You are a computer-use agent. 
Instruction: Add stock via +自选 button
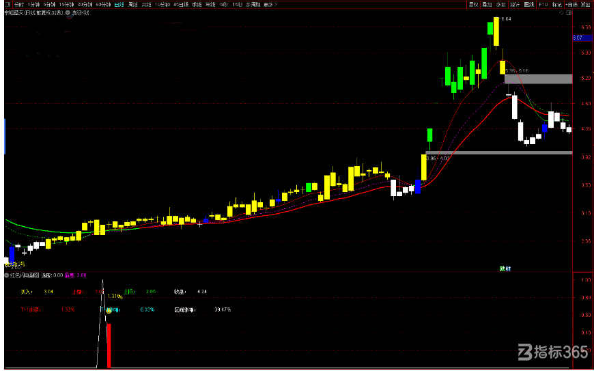pos(571,5)
